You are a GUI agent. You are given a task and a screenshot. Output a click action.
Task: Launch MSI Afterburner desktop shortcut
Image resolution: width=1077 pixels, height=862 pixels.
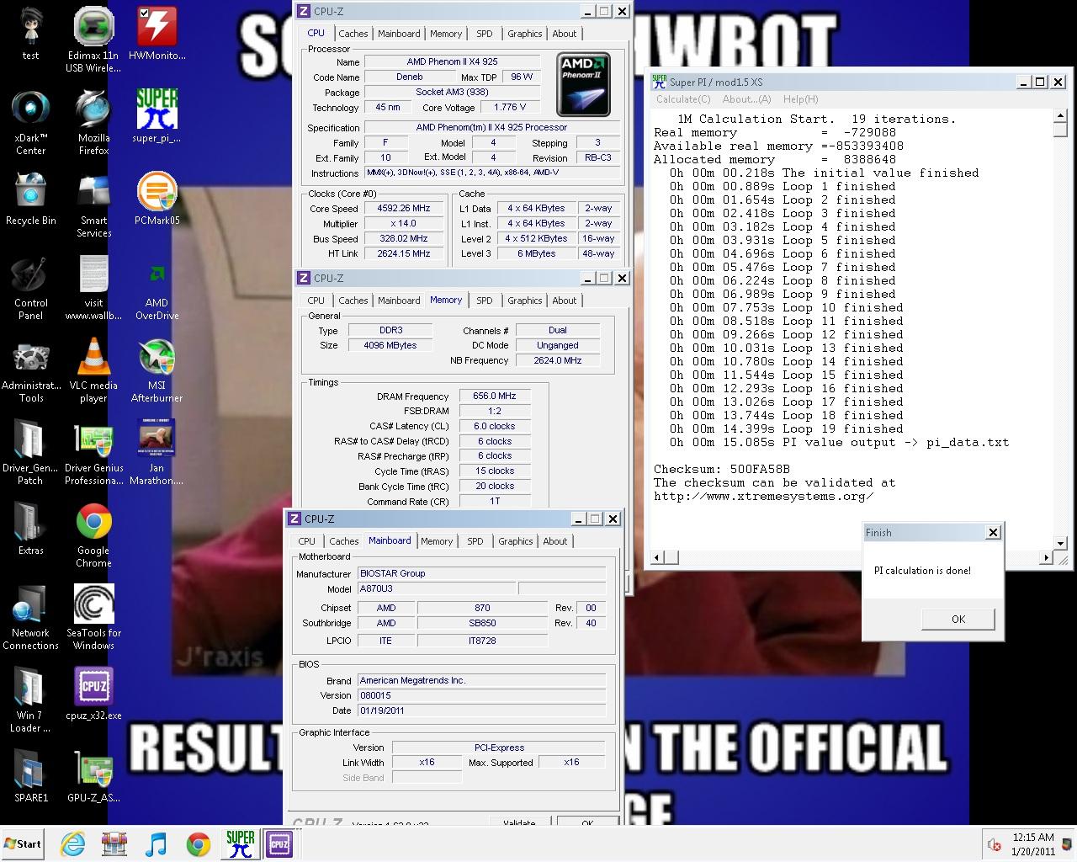point(157,370)
